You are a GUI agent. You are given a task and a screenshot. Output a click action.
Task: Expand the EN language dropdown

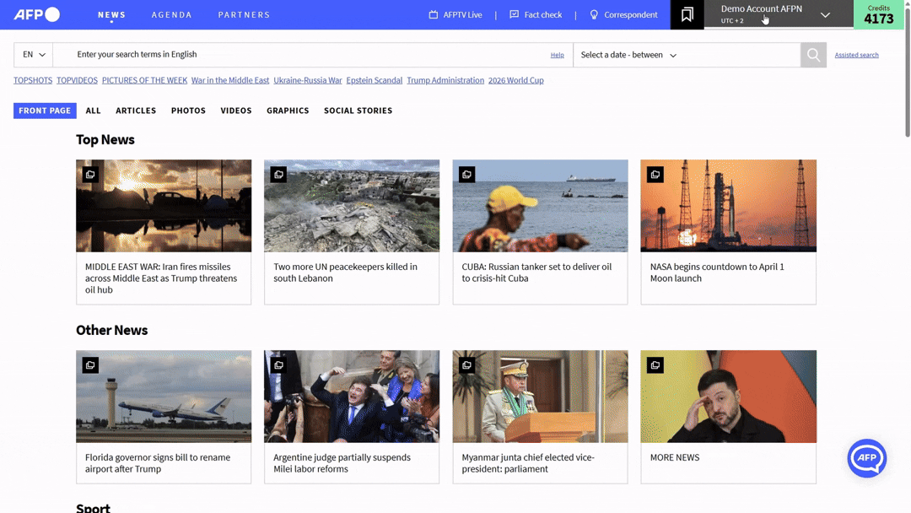pos(34,55)
